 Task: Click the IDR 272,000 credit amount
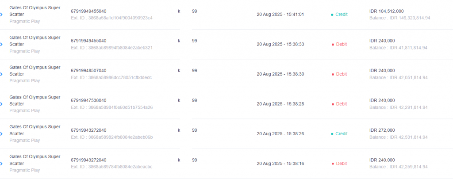click(382, 130)
